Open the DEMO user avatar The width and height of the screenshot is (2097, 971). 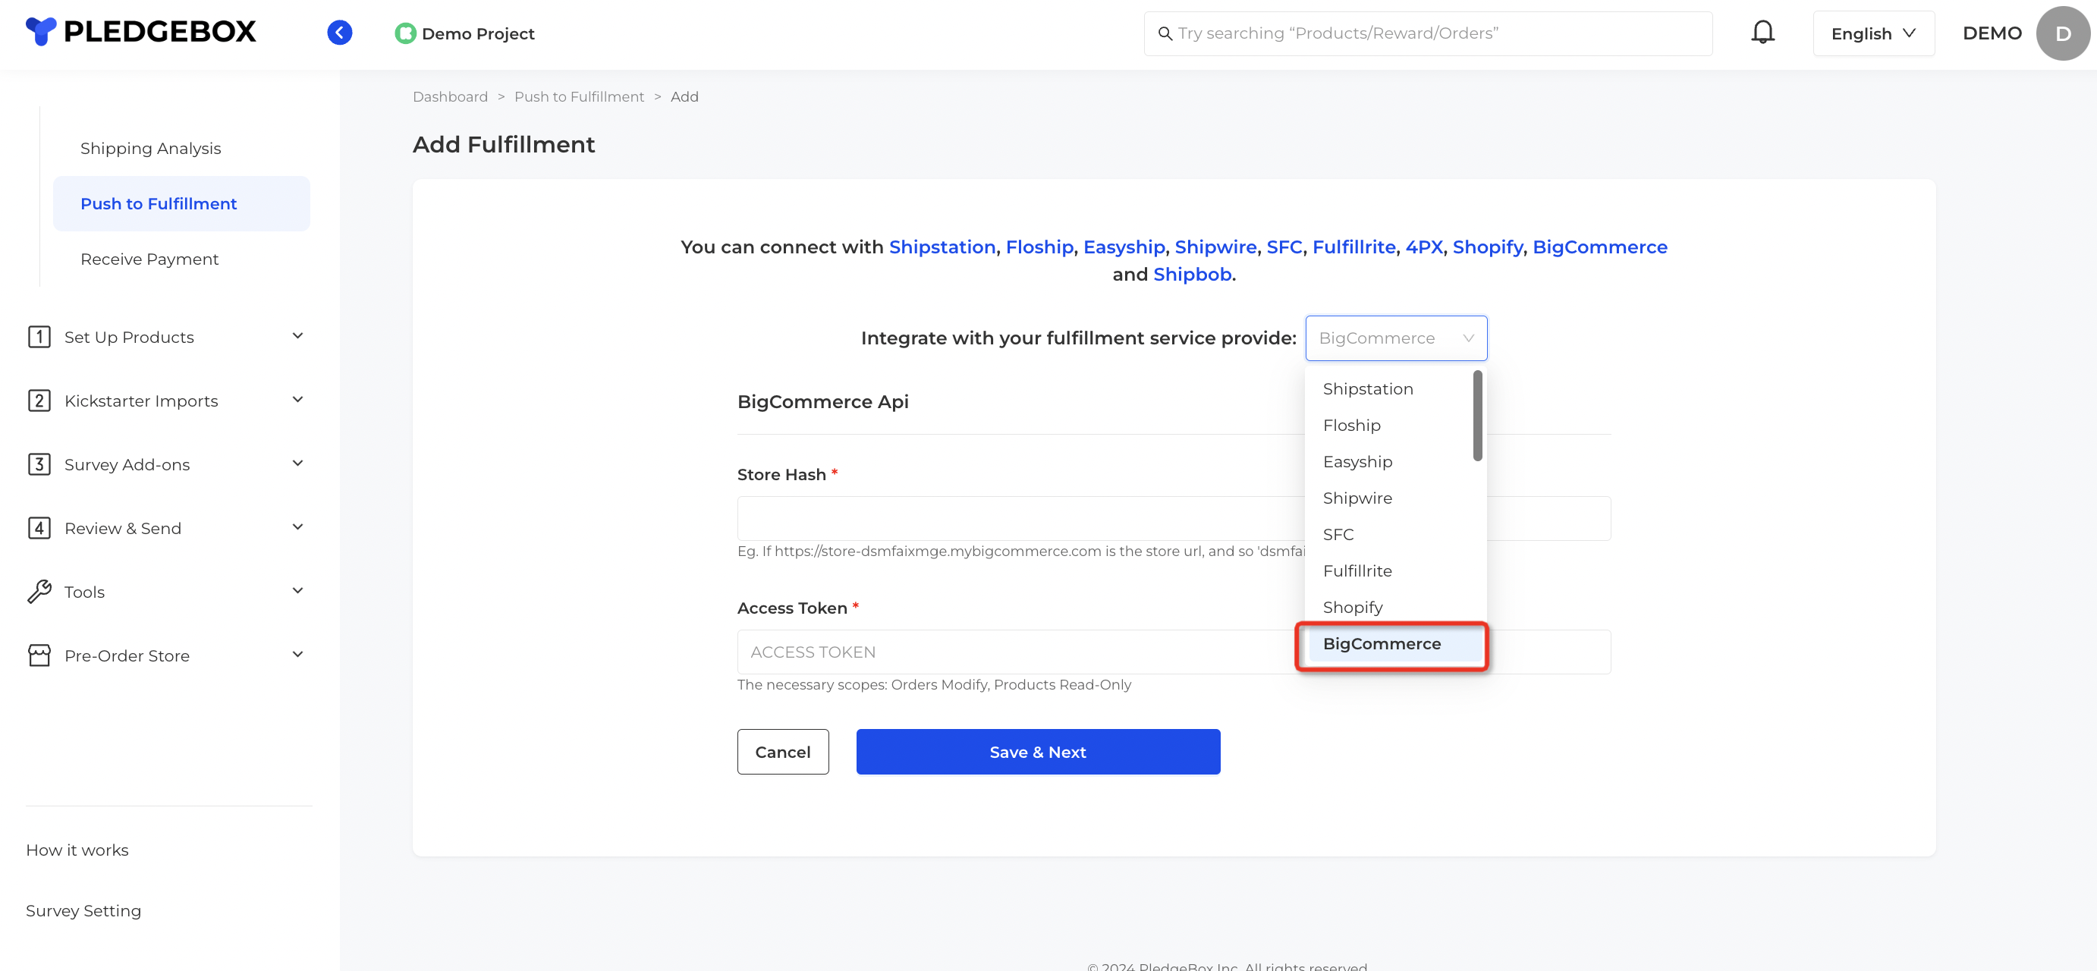(2062, 33)
